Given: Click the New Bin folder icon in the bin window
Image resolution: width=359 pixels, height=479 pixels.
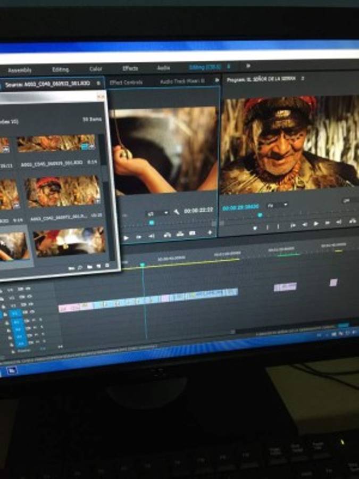Looking at the screenshot, I should [89, 267].
